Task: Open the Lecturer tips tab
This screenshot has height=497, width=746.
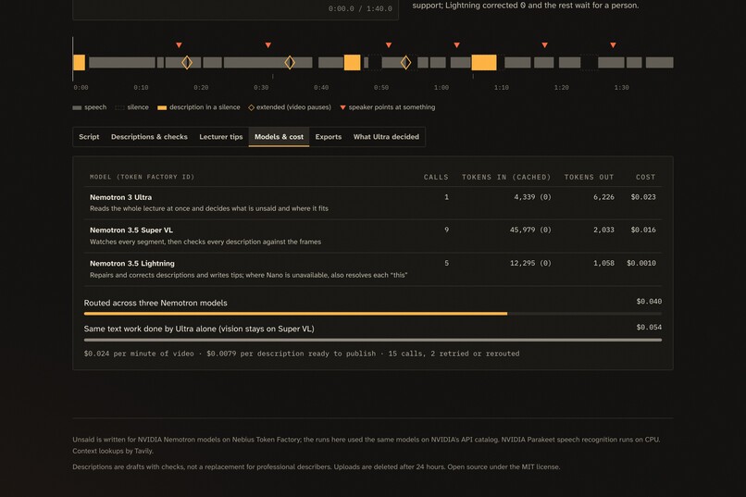Action: click(221, 137)
